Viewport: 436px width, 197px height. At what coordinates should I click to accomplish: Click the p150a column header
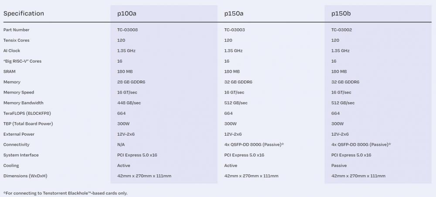[x=234, y=13]
